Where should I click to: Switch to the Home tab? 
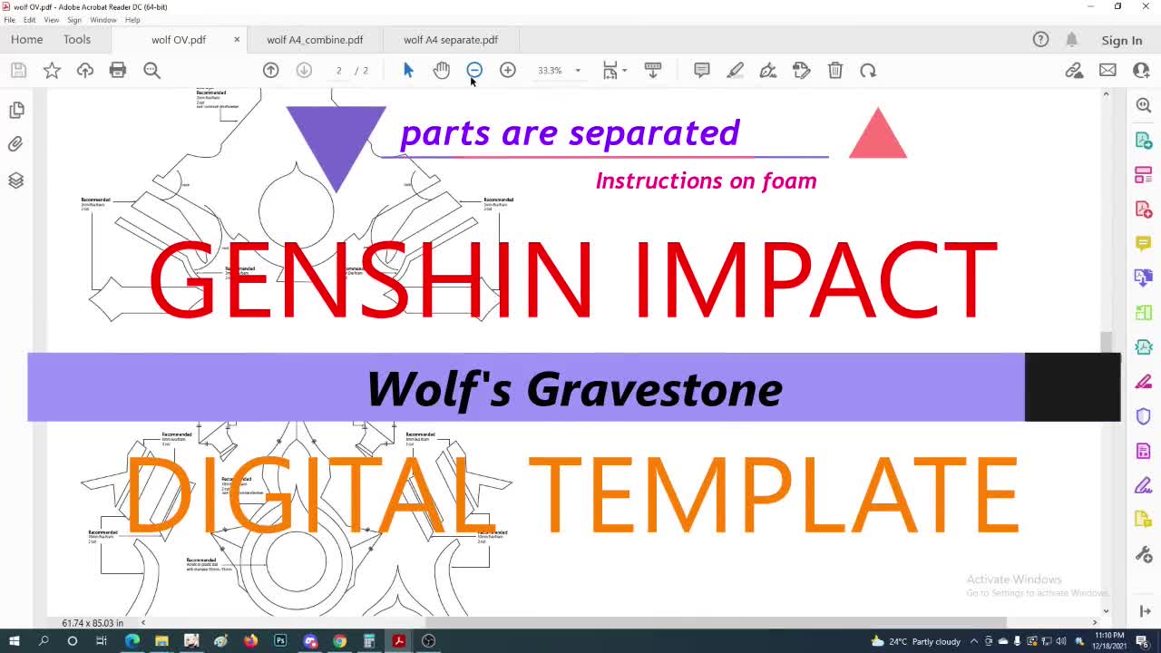(26, 40)
